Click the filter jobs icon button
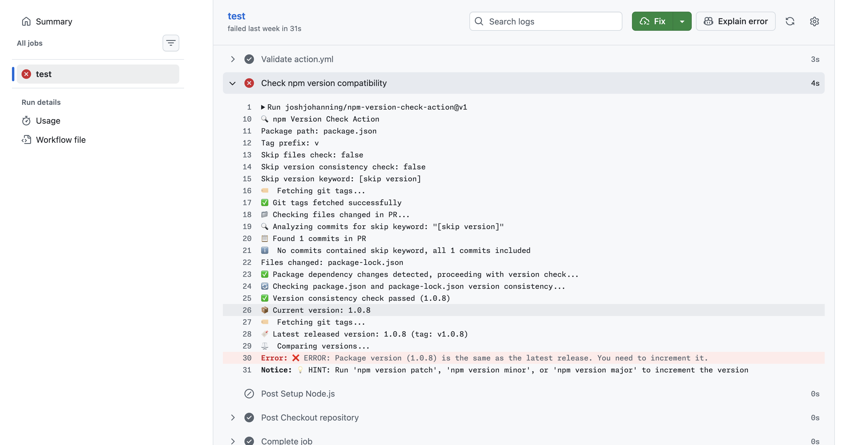Image resolution: width=848 pixels, height=445 pixels. click(x=171, y=43)
